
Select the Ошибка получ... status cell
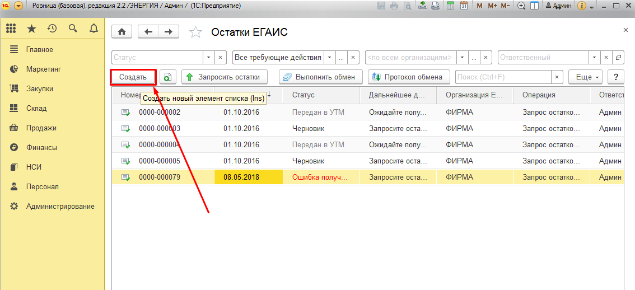pyautogui.click(x=321, y=177)
